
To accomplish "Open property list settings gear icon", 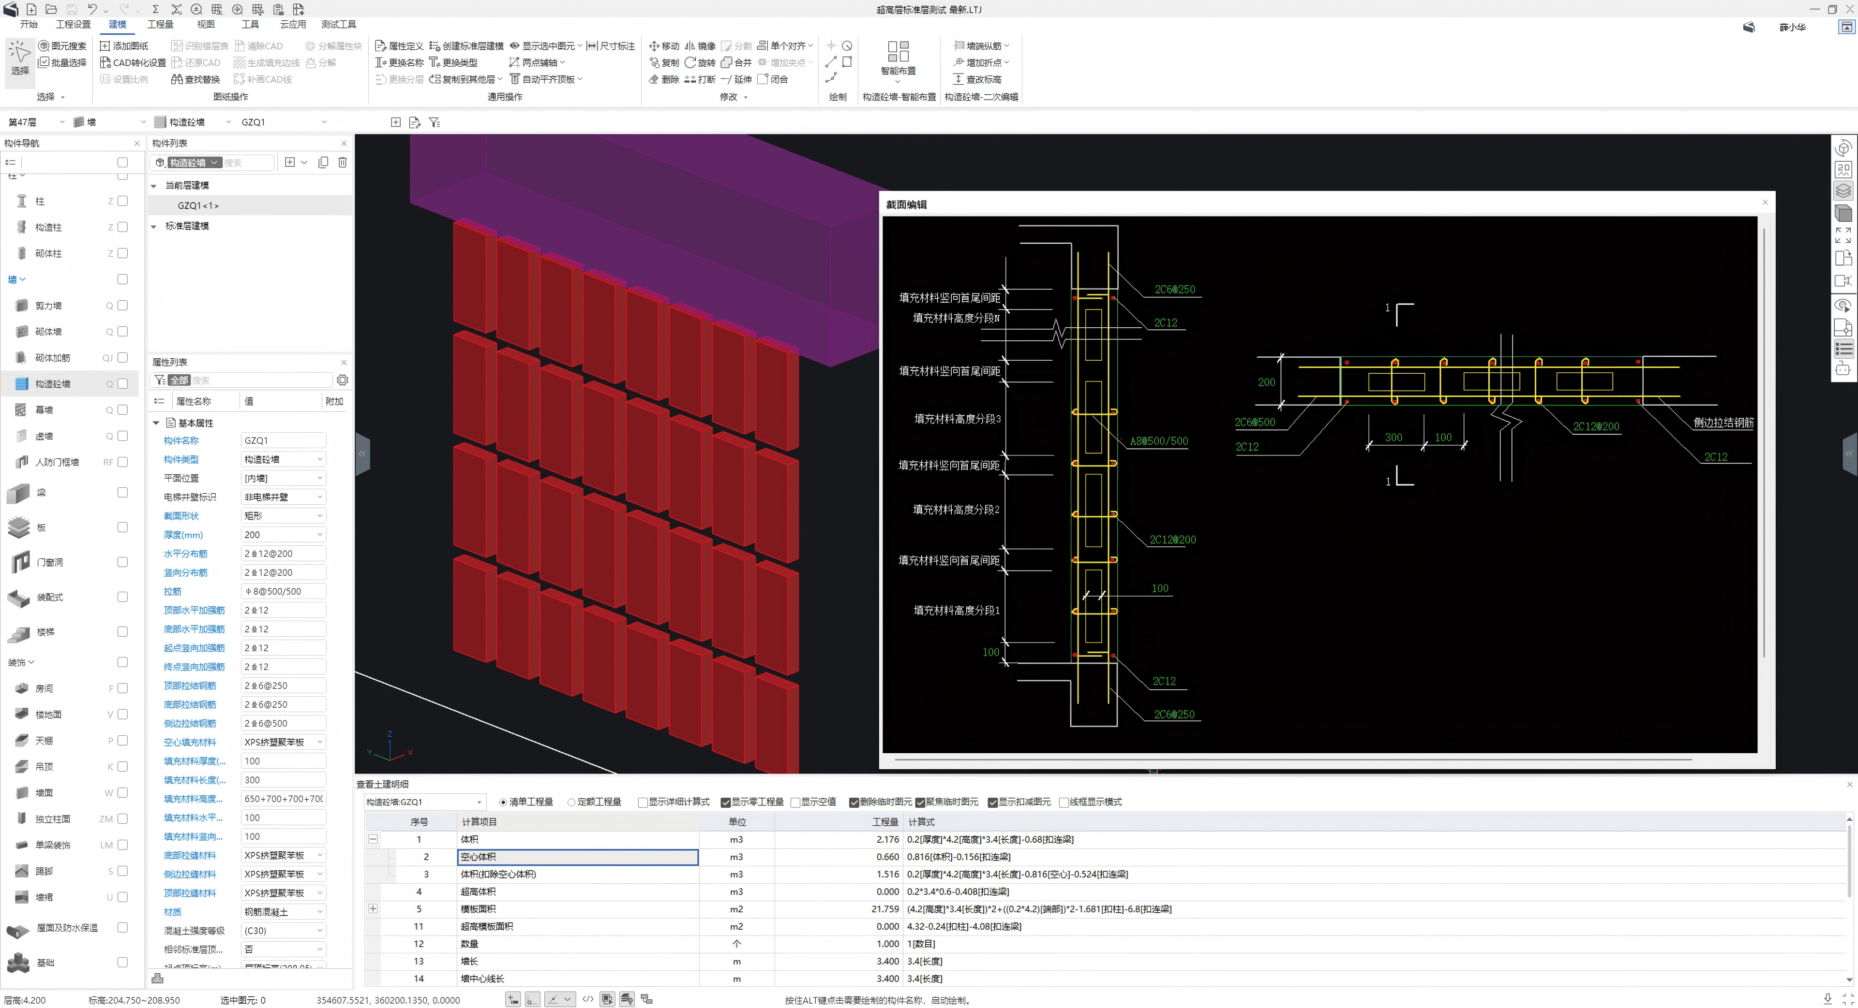I will tap(343, 380).
